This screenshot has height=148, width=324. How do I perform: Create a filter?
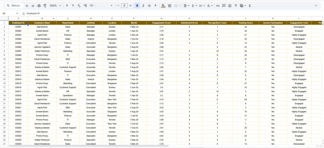(236, 5)
